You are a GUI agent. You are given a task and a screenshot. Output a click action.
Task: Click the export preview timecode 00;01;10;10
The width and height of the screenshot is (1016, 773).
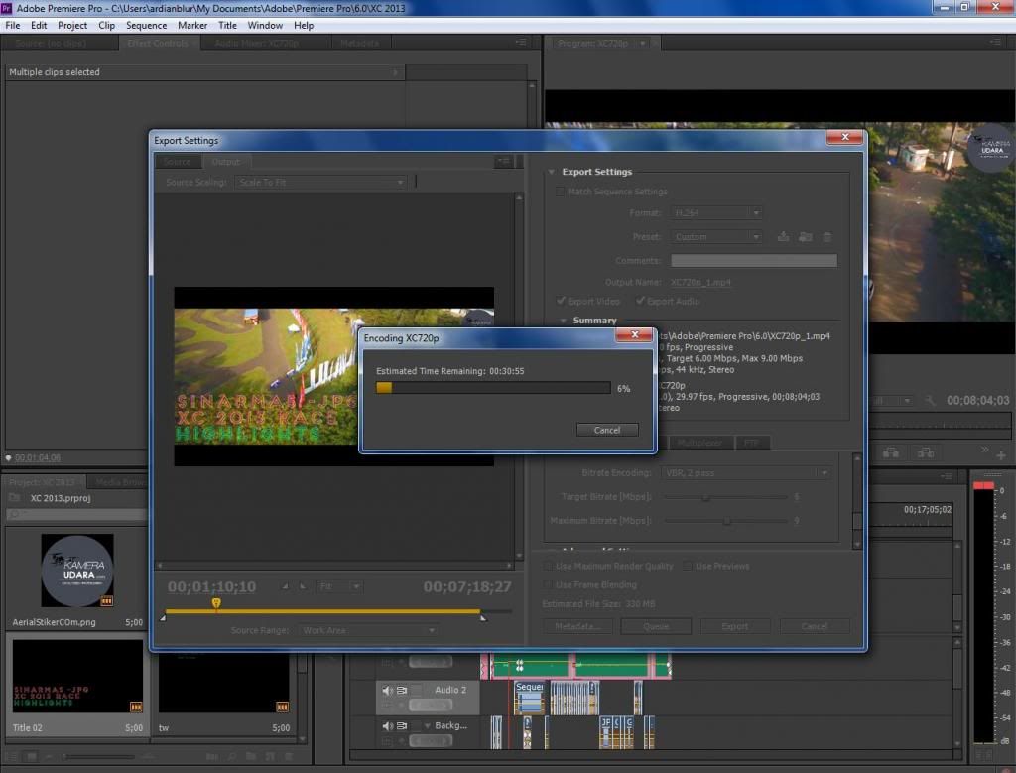pos(212,587)
